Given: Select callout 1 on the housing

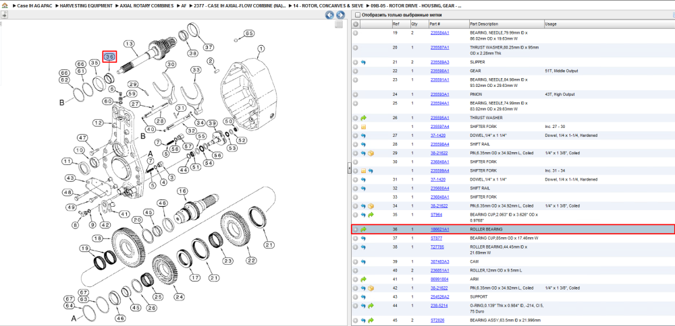Looking at the screenshot, I should [261, 48].
